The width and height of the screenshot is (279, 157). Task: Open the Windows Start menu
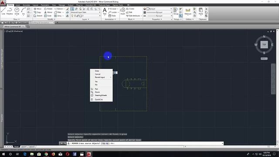point(3,154)
